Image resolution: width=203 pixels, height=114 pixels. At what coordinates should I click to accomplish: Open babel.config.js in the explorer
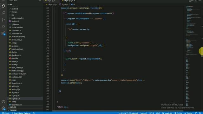(x=17, y=49)
